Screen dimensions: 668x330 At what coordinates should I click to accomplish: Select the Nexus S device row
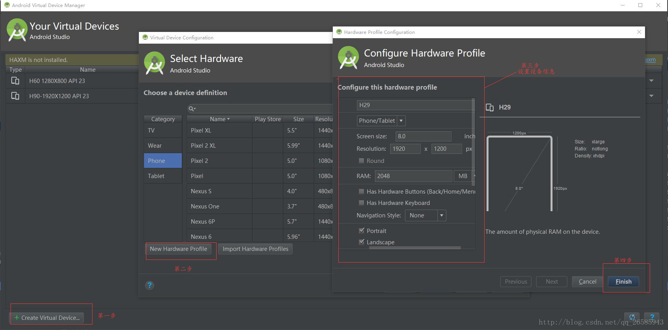point(260,191)
